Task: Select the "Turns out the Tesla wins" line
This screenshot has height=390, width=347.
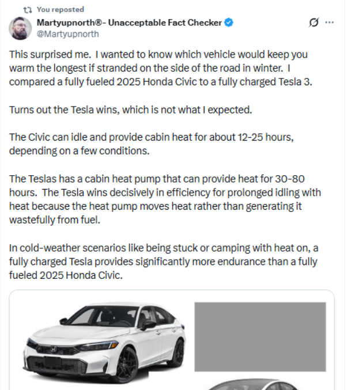Action: pyautogui.click(x=139, y=109)
